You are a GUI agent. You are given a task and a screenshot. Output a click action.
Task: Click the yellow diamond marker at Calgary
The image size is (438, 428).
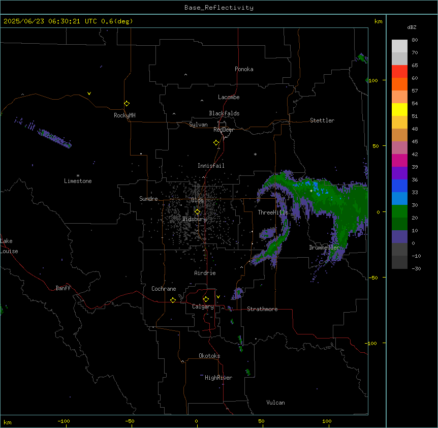[x=206, y=299]
